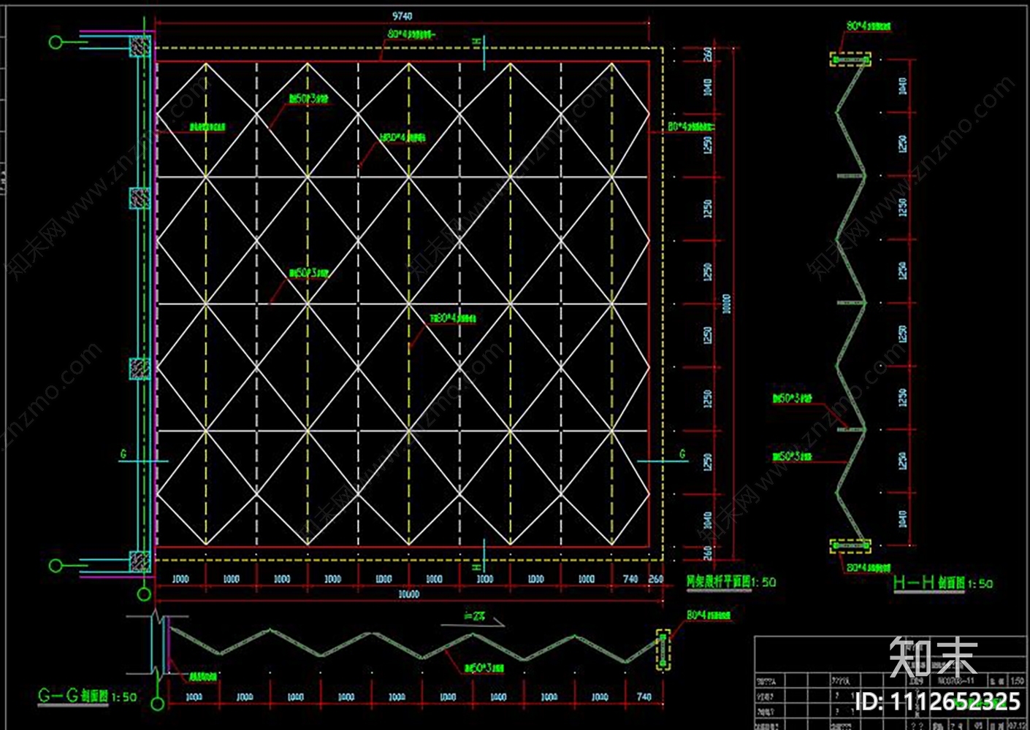Click the top H section cut marker
This screenshot has width=1030, height=730.
(x=477, y=42)
